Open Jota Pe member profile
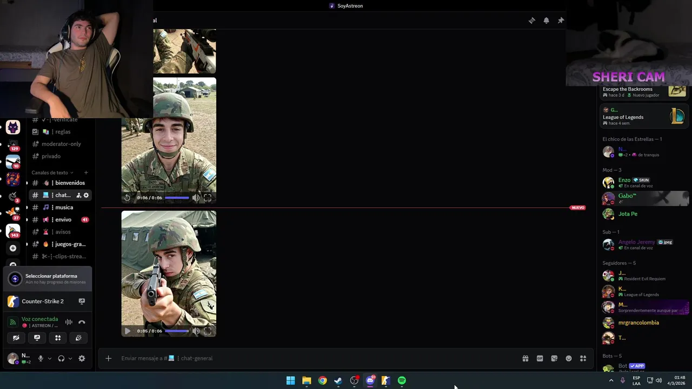The width and height of the screenshot is (692, 389). (643, 214)
